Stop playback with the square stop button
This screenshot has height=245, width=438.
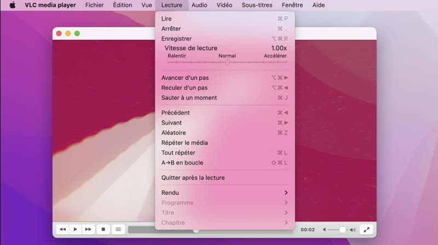(x=103, y=229)
